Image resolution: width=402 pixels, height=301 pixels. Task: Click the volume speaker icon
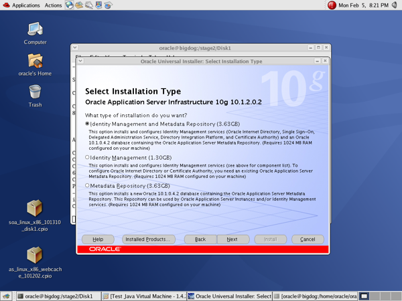pos(395,5)
